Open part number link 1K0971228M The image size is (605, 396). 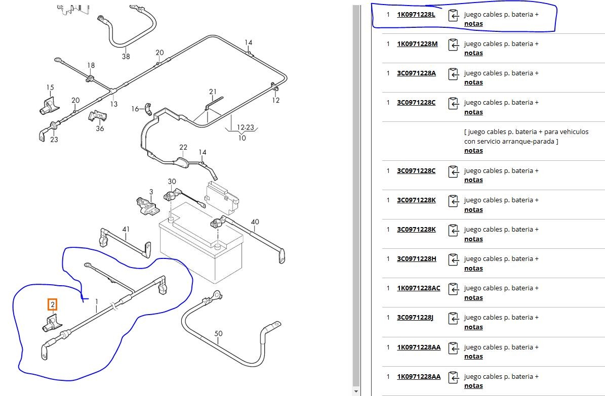tap(417, 43)
